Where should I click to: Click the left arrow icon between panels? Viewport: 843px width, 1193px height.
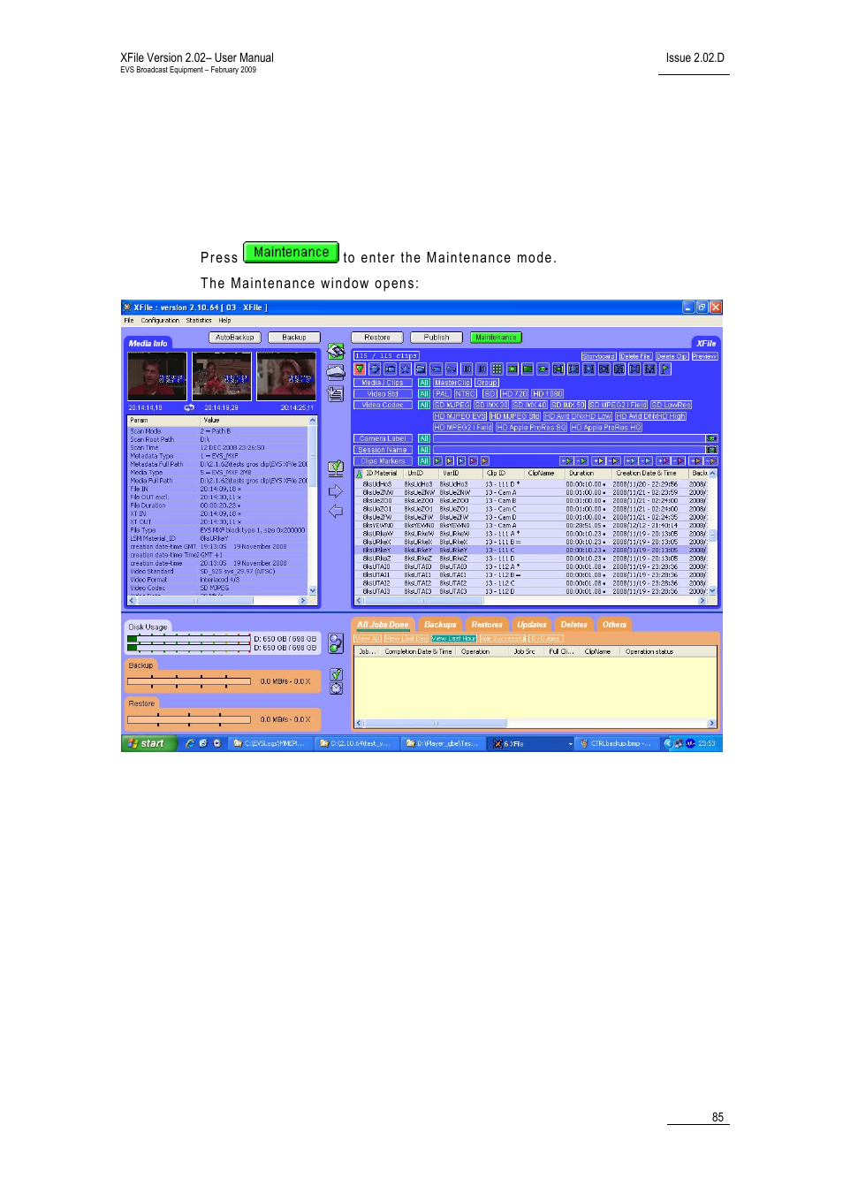pos(336,512)
